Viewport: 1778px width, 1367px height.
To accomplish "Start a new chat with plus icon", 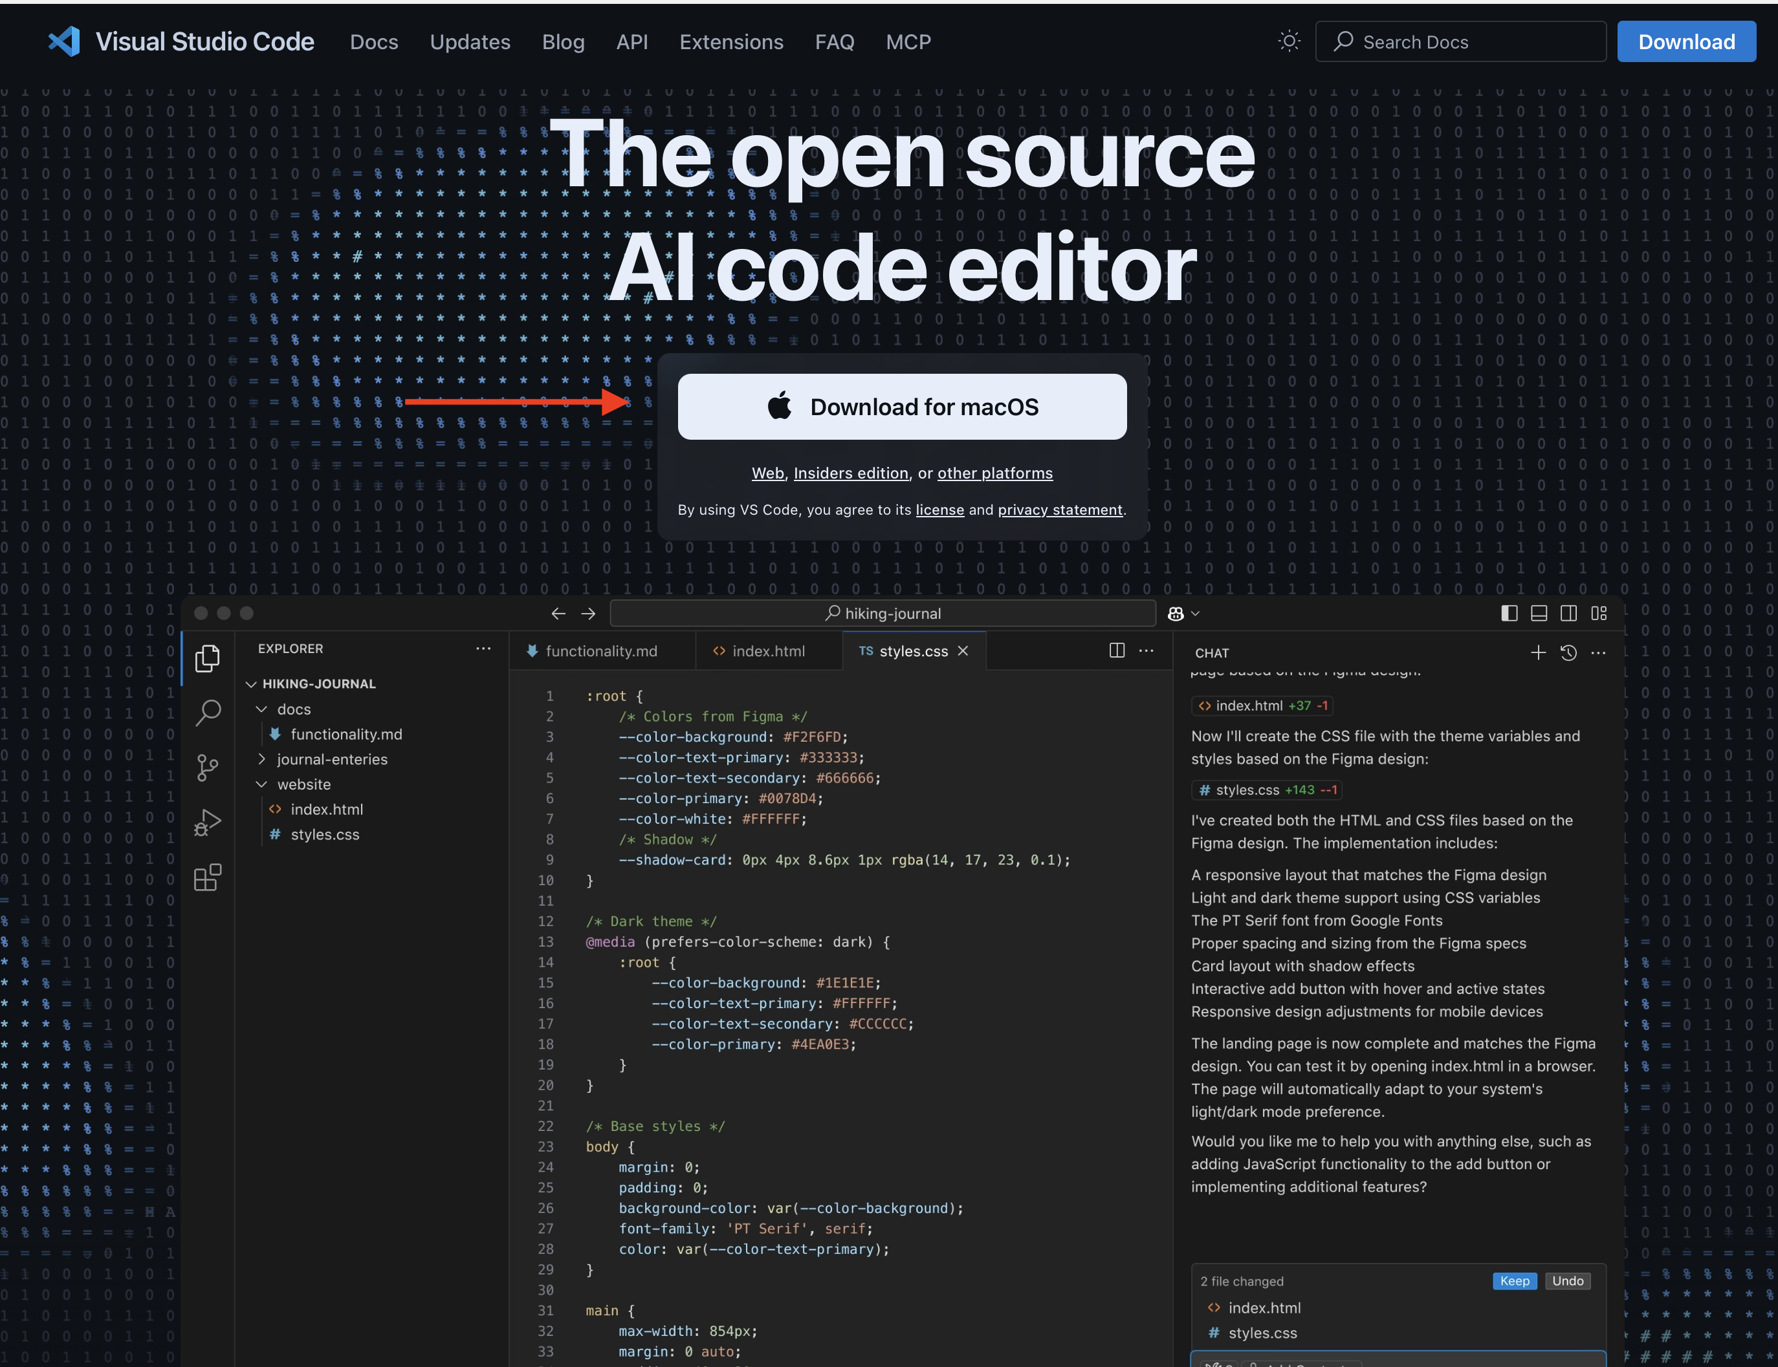I will [x=1538, y=652].
